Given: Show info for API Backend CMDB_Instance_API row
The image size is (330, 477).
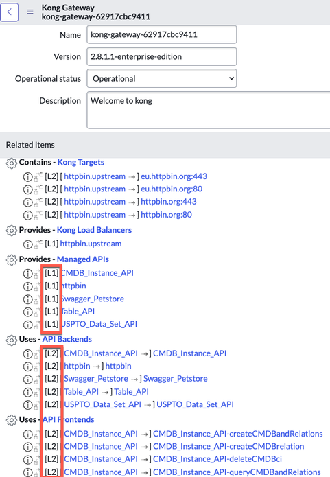Looking at the screenshot, I should pyautogui.click(x=27, y=353).
